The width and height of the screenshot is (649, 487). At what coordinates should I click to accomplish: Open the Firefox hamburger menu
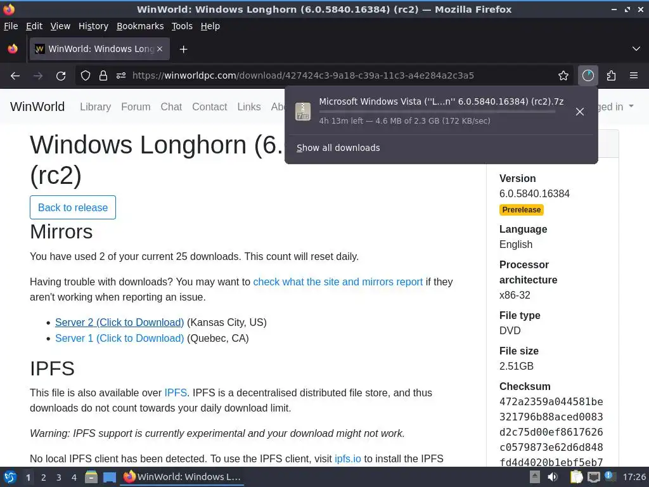click(x=634, y=76)
